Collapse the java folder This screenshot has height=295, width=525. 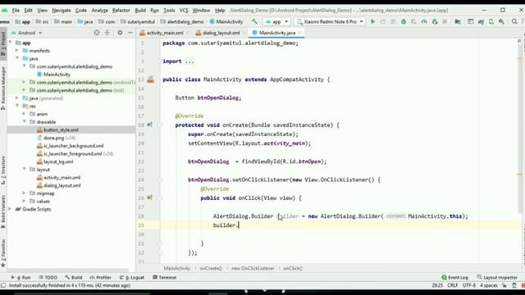click(17, 58)
